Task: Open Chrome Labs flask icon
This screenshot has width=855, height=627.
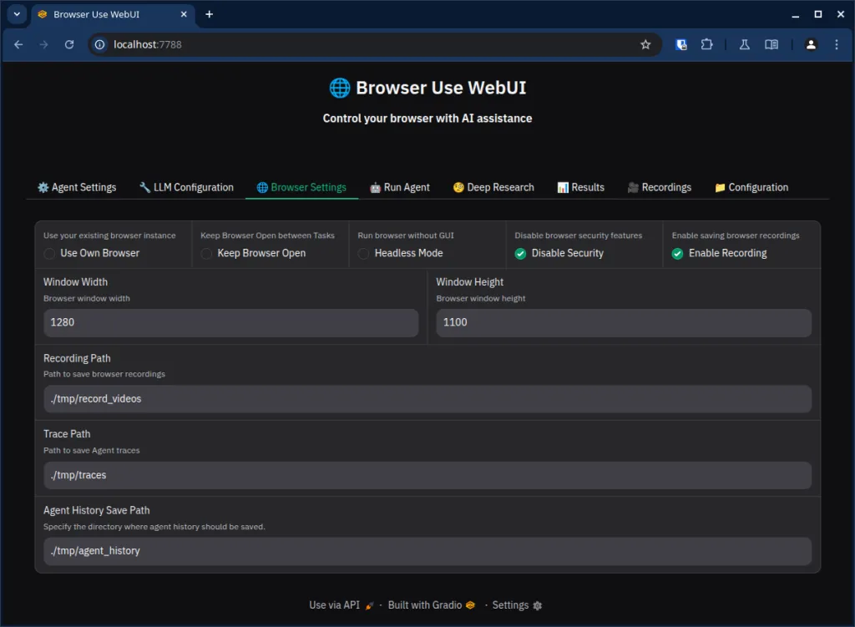Action: (744, 45)
